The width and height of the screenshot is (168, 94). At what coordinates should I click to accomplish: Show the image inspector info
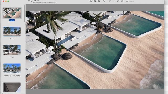(91, 1)
